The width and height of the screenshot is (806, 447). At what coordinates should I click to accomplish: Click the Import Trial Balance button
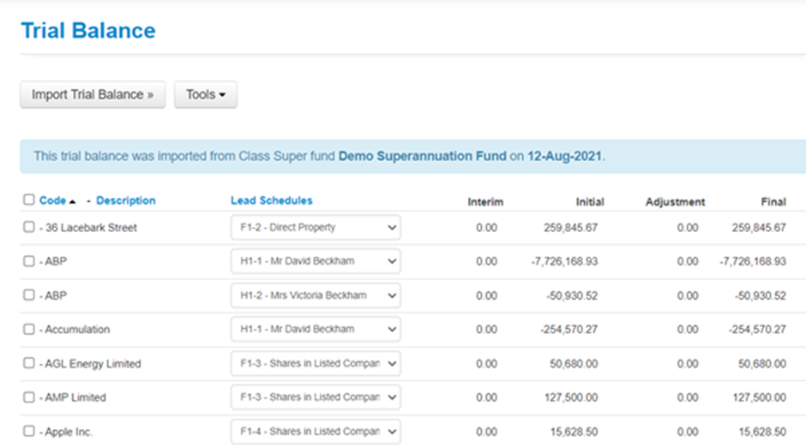(x=93, y=95)
